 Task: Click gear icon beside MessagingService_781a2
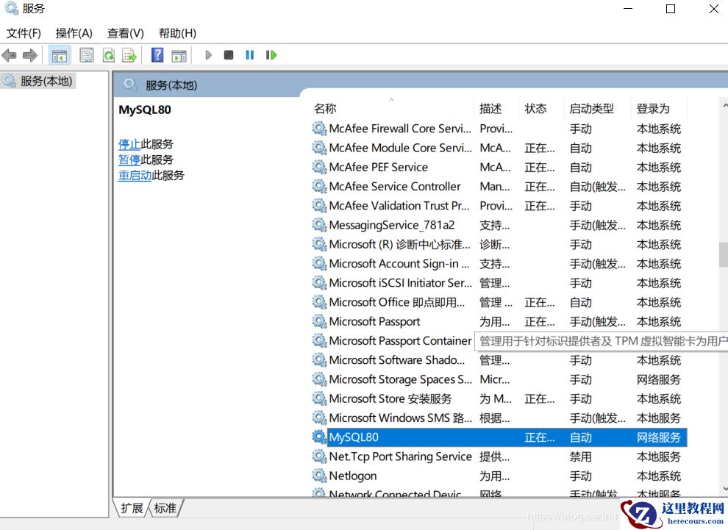319,225
